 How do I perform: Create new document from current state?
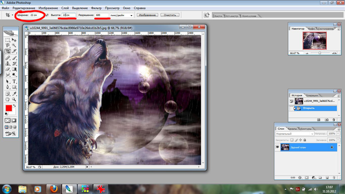coord(318,120)
